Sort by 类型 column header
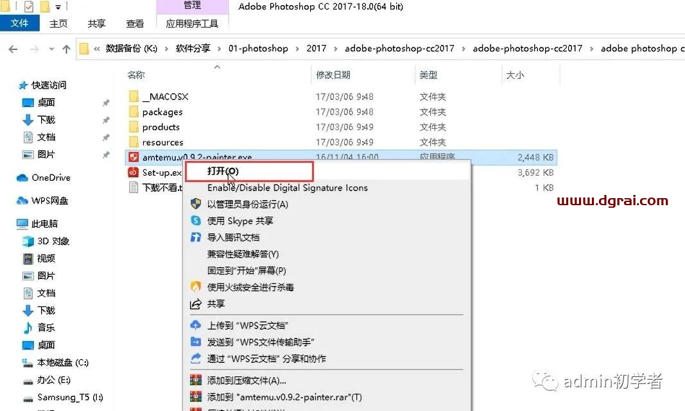 [428, 75]
